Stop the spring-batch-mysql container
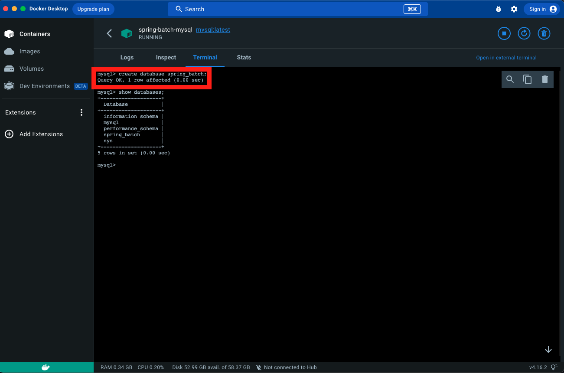The width and height of the screenshot is (564, 373). pyautogui.click(x=504, y=33)
